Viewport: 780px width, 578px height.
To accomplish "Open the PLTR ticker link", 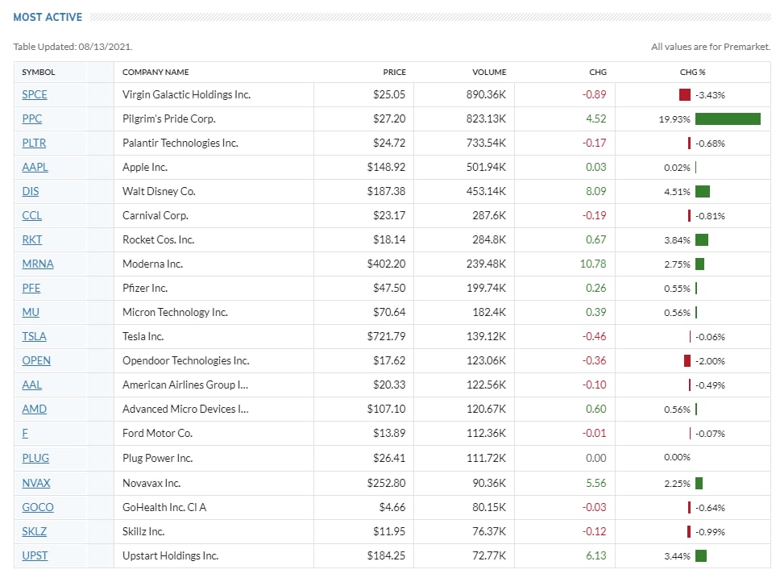I will [34, 143].
